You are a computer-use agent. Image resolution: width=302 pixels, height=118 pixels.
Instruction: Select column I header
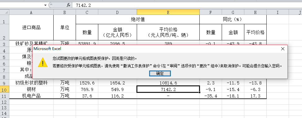coord(278,12)
